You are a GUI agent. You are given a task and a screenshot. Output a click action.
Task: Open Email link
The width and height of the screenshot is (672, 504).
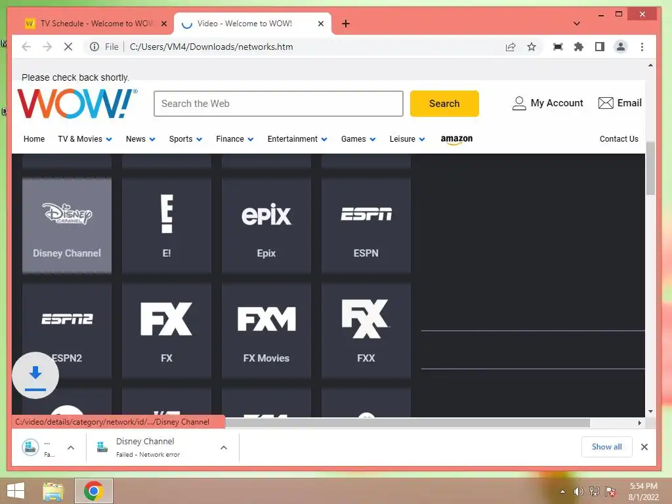click(619, 103)
